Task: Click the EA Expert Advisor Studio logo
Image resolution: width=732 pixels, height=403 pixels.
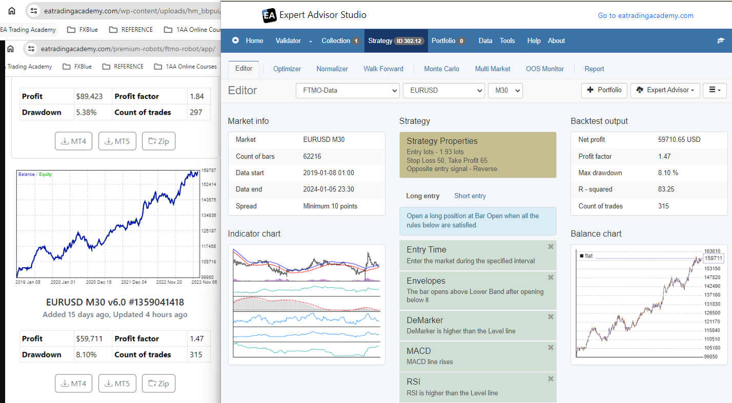Action: (x=314, y=15)
